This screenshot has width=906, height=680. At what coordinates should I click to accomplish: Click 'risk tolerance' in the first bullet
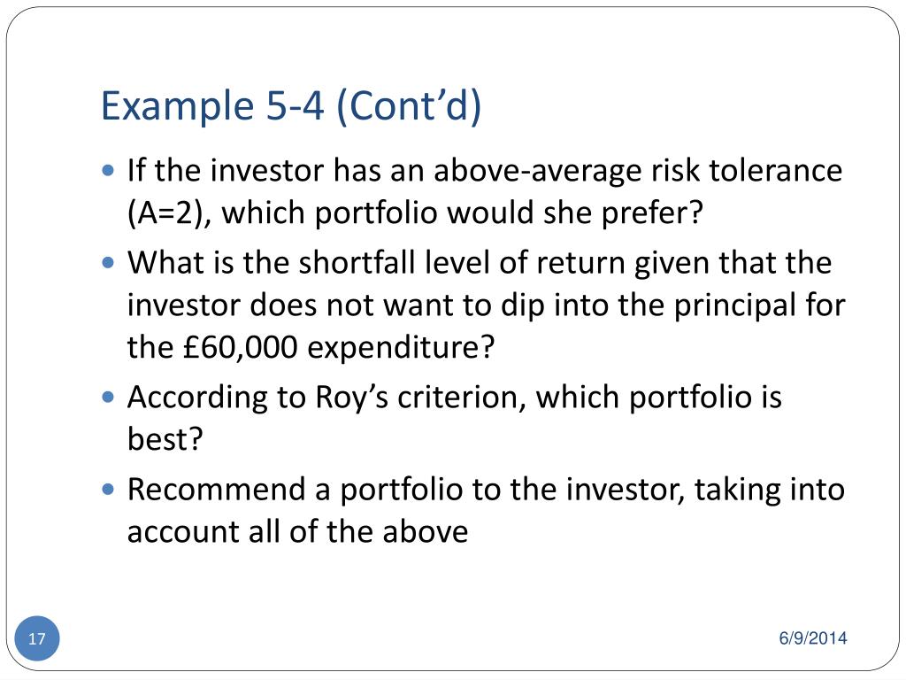coord(747,170)
